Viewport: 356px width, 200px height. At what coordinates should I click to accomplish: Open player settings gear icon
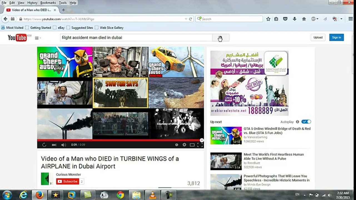[x=184, y=145]
